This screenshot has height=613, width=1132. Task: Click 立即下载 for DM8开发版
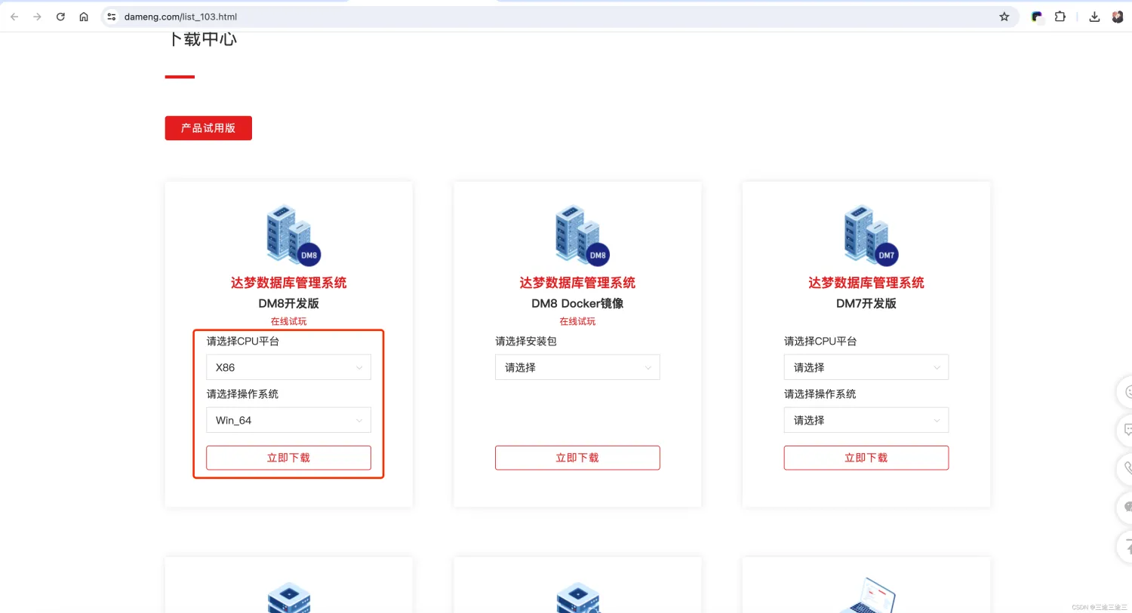(x=288, y=458)
